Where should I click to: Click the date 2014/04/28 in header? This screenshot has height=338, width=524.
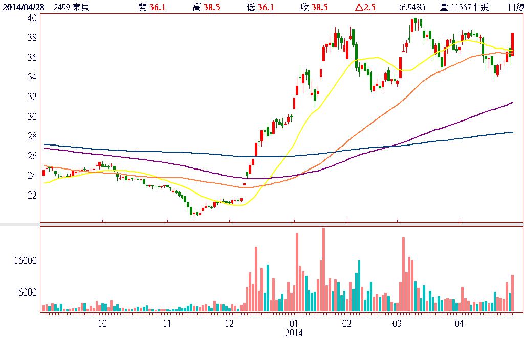tap(23, 7)
